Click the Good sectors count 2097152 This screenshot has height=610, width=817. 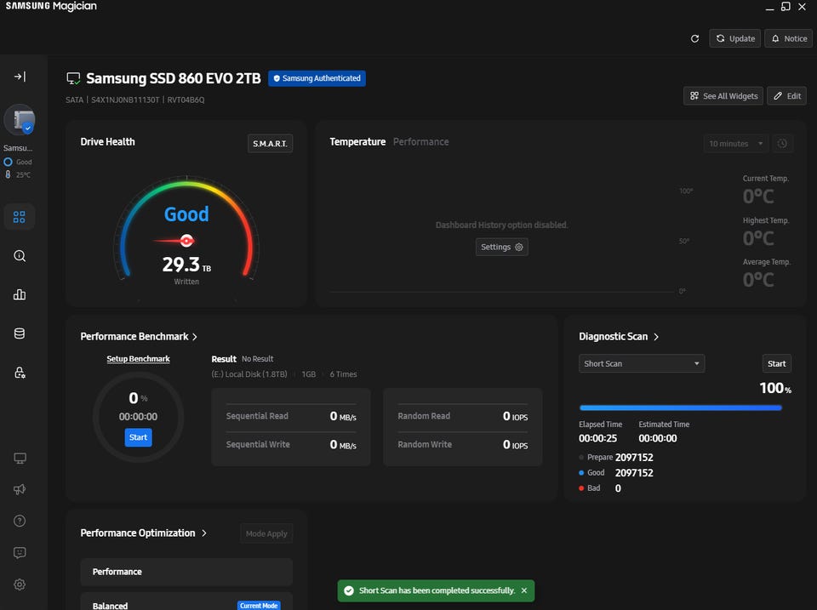634,473
